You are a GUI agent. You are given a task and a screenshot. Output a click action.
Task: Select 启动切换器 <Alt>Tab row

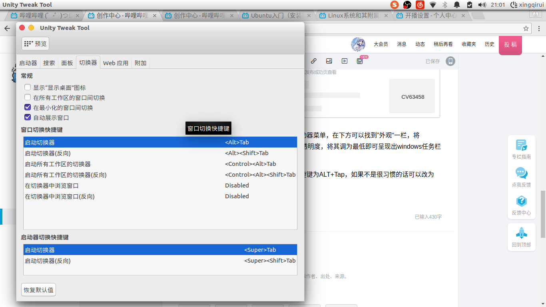[x=160, y=142]
